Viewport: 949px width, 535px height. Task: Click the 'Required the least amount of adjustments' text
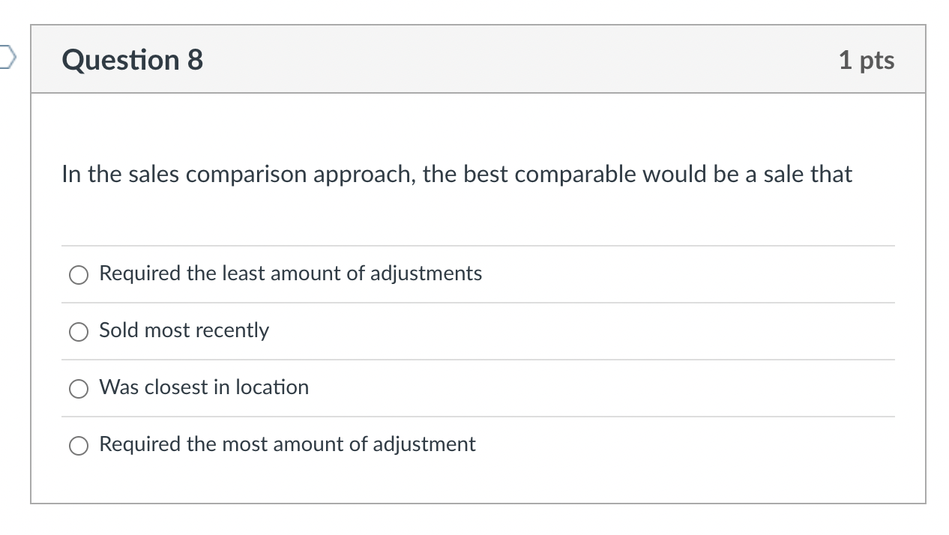291,273
